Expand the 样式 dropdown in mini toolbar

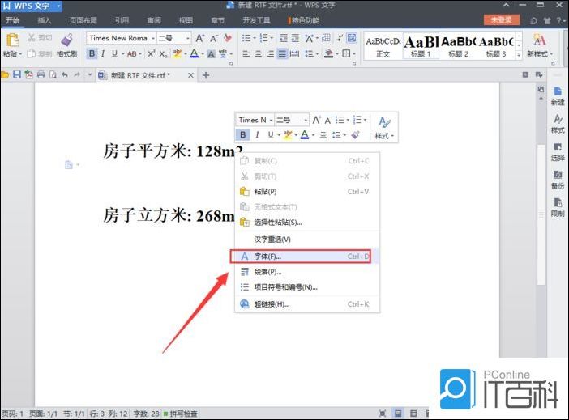384,136
